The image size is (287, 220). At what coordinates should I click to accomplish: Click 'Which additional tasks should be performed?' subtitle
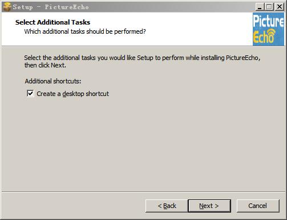point(85,31)
